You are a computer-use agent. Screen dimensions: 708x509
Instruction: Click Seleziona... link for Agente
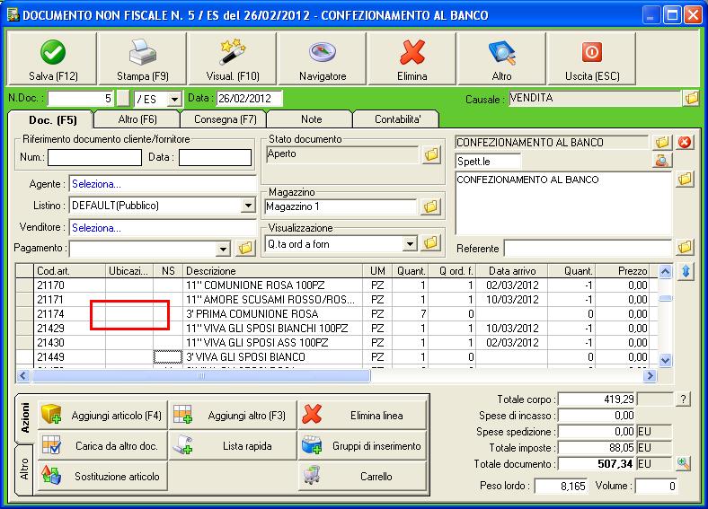click(x=96, y=184)
